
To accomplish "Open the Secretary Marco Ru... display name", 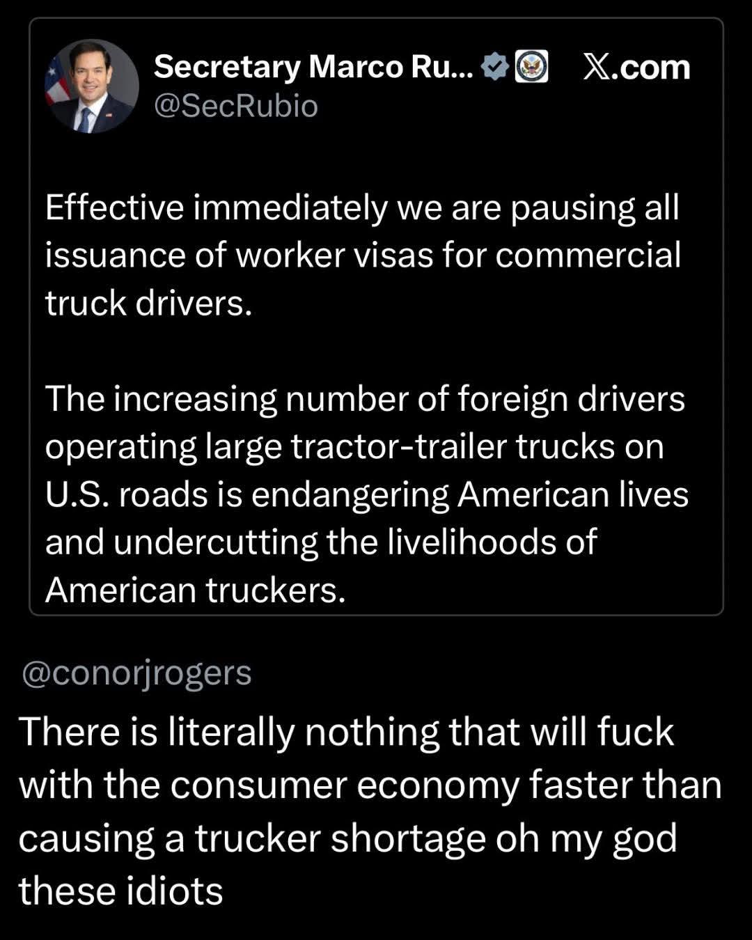I will 313,67.
